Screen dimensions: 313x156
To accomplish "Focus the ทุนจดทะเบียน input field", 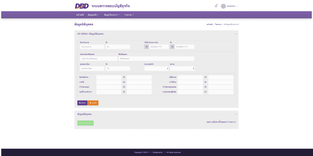I will coord(92,68).
